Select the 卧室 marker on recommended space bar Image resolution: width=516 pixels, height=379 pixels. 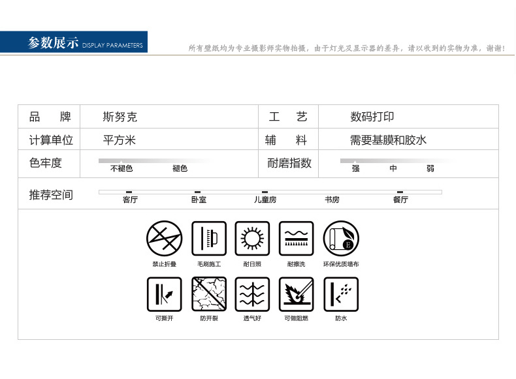coord(198,192)
